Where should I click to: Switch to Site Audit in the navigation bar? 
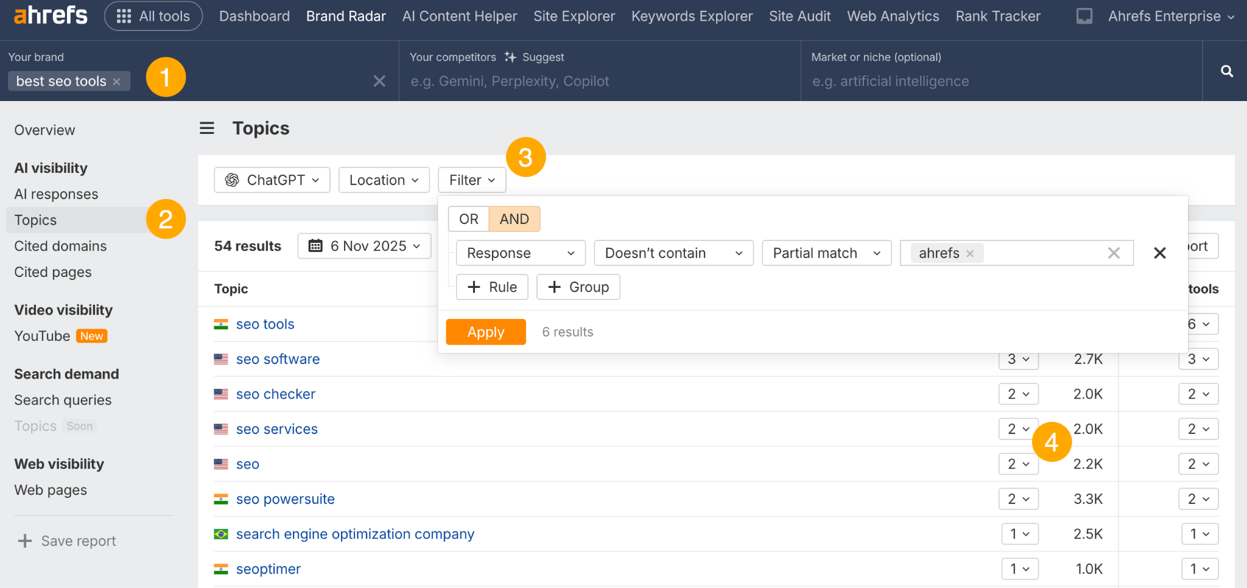[x=799, y=16]
